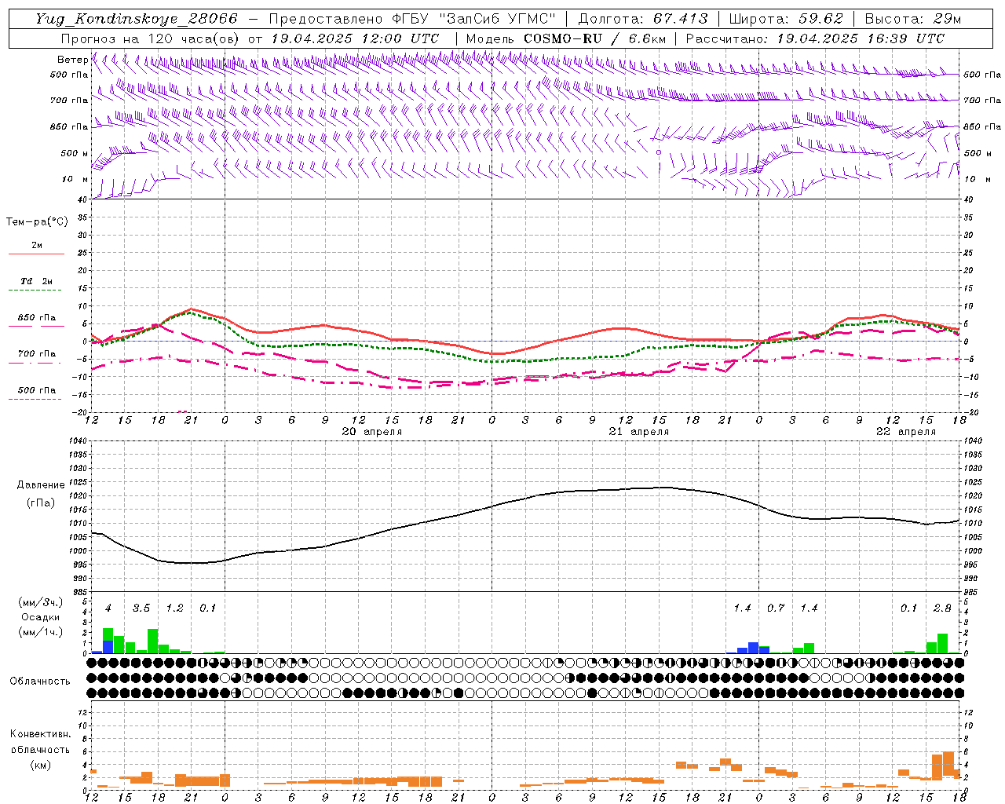Click the Осадки panel label
Screen dimensions: 1005x804
click(x=40, y=617)
